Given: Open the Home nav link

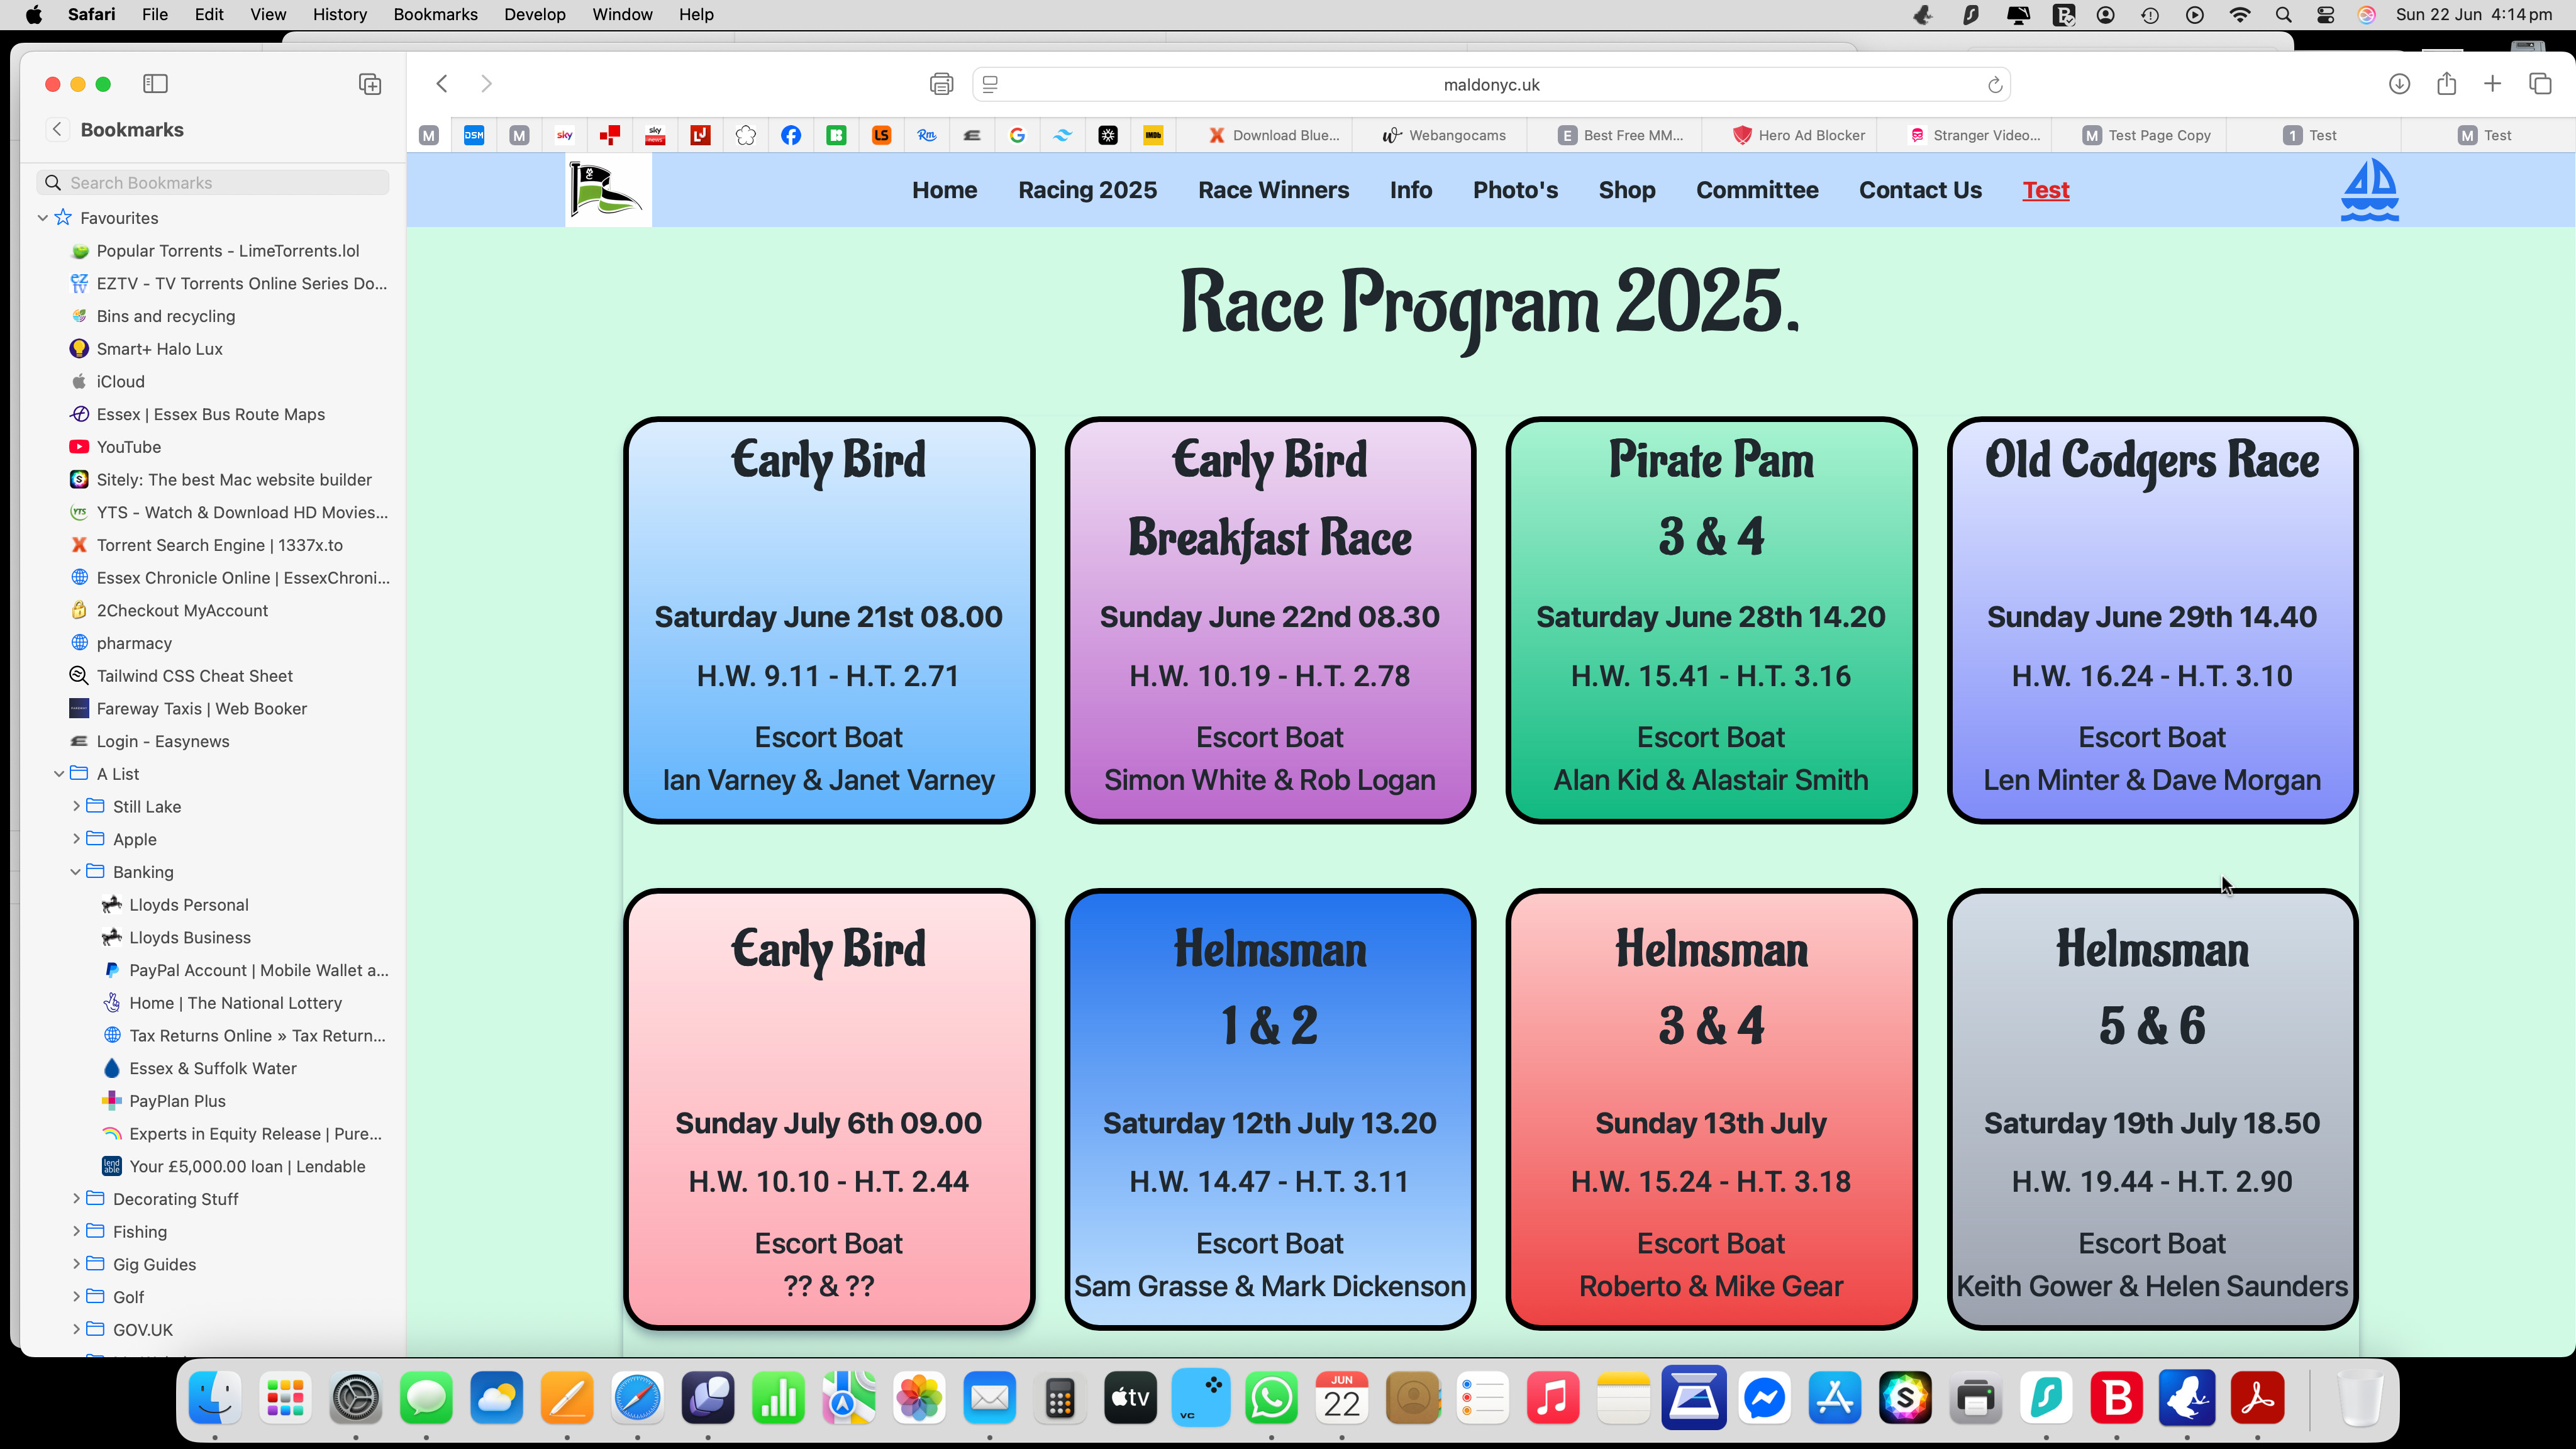Looking at the screenshot, I should (x=944, y=190).
